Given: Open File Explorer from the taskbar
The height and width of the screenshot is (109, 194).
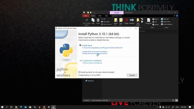Looking at the screenshot, I should click(x=16, y=107).
